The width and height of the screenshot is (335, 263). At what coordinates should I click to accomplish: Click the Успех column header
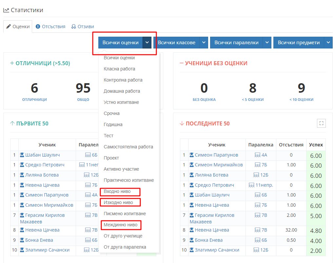[316, 144]
